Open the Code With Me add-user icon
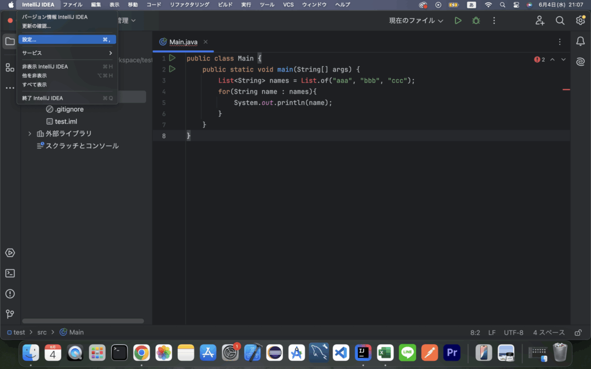The width and height of the screenshot is (591, 369). [x=540, y=21]
